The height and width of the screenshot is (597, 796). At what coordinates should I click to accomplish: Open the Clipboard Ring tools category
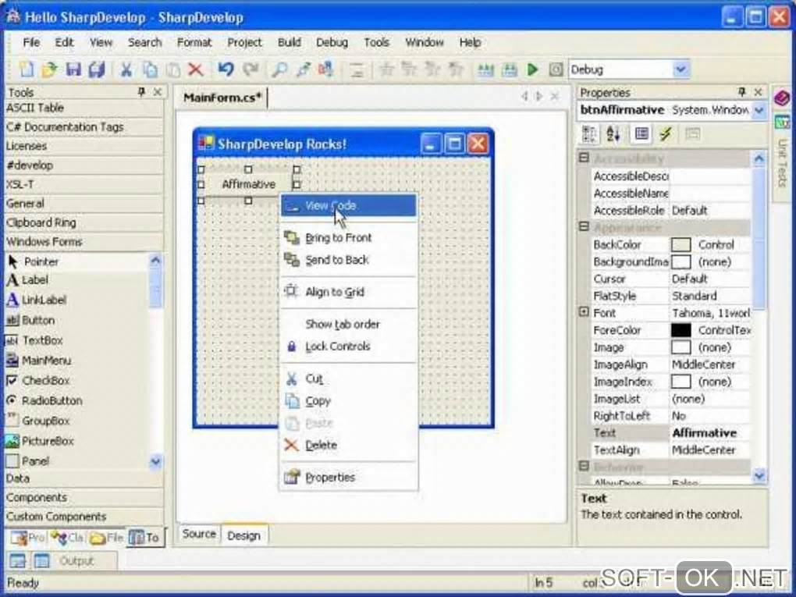[84, 222]
